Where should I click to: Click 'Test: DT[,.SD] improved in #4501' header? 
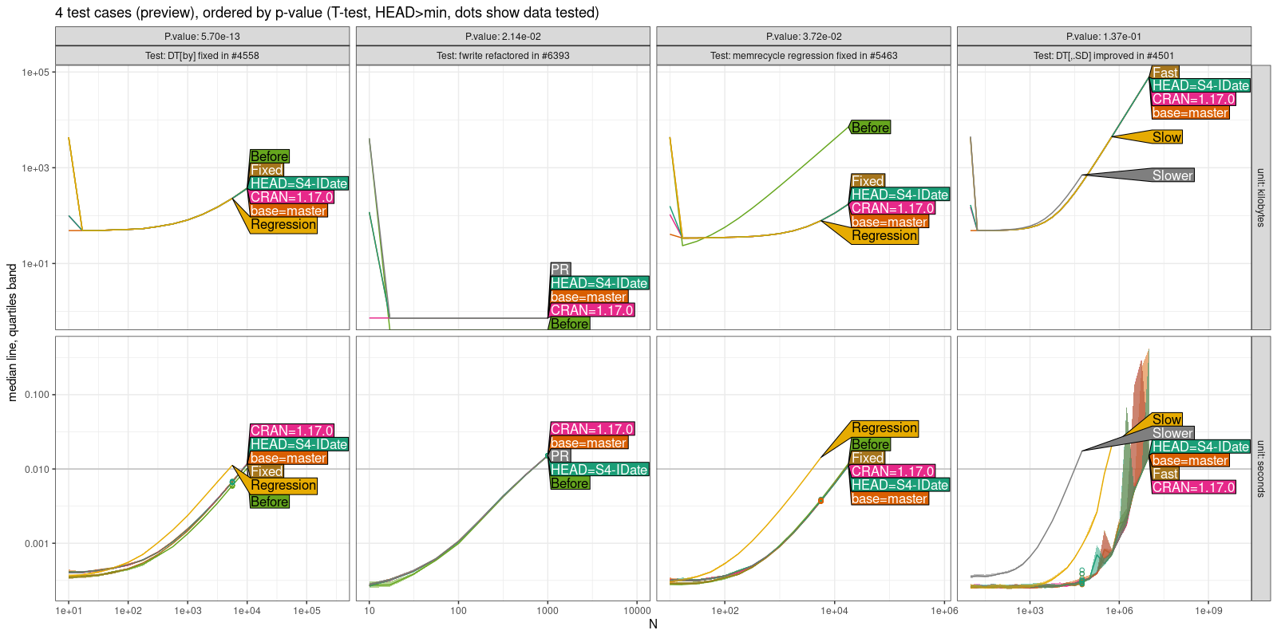pyautogui.click(x=1104, y=55)
